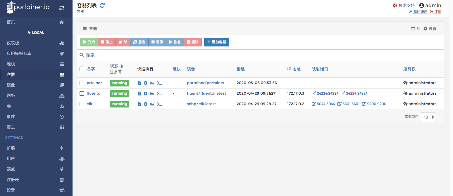Click the 添加容器 button
The image size is (453, 196).
216,42
